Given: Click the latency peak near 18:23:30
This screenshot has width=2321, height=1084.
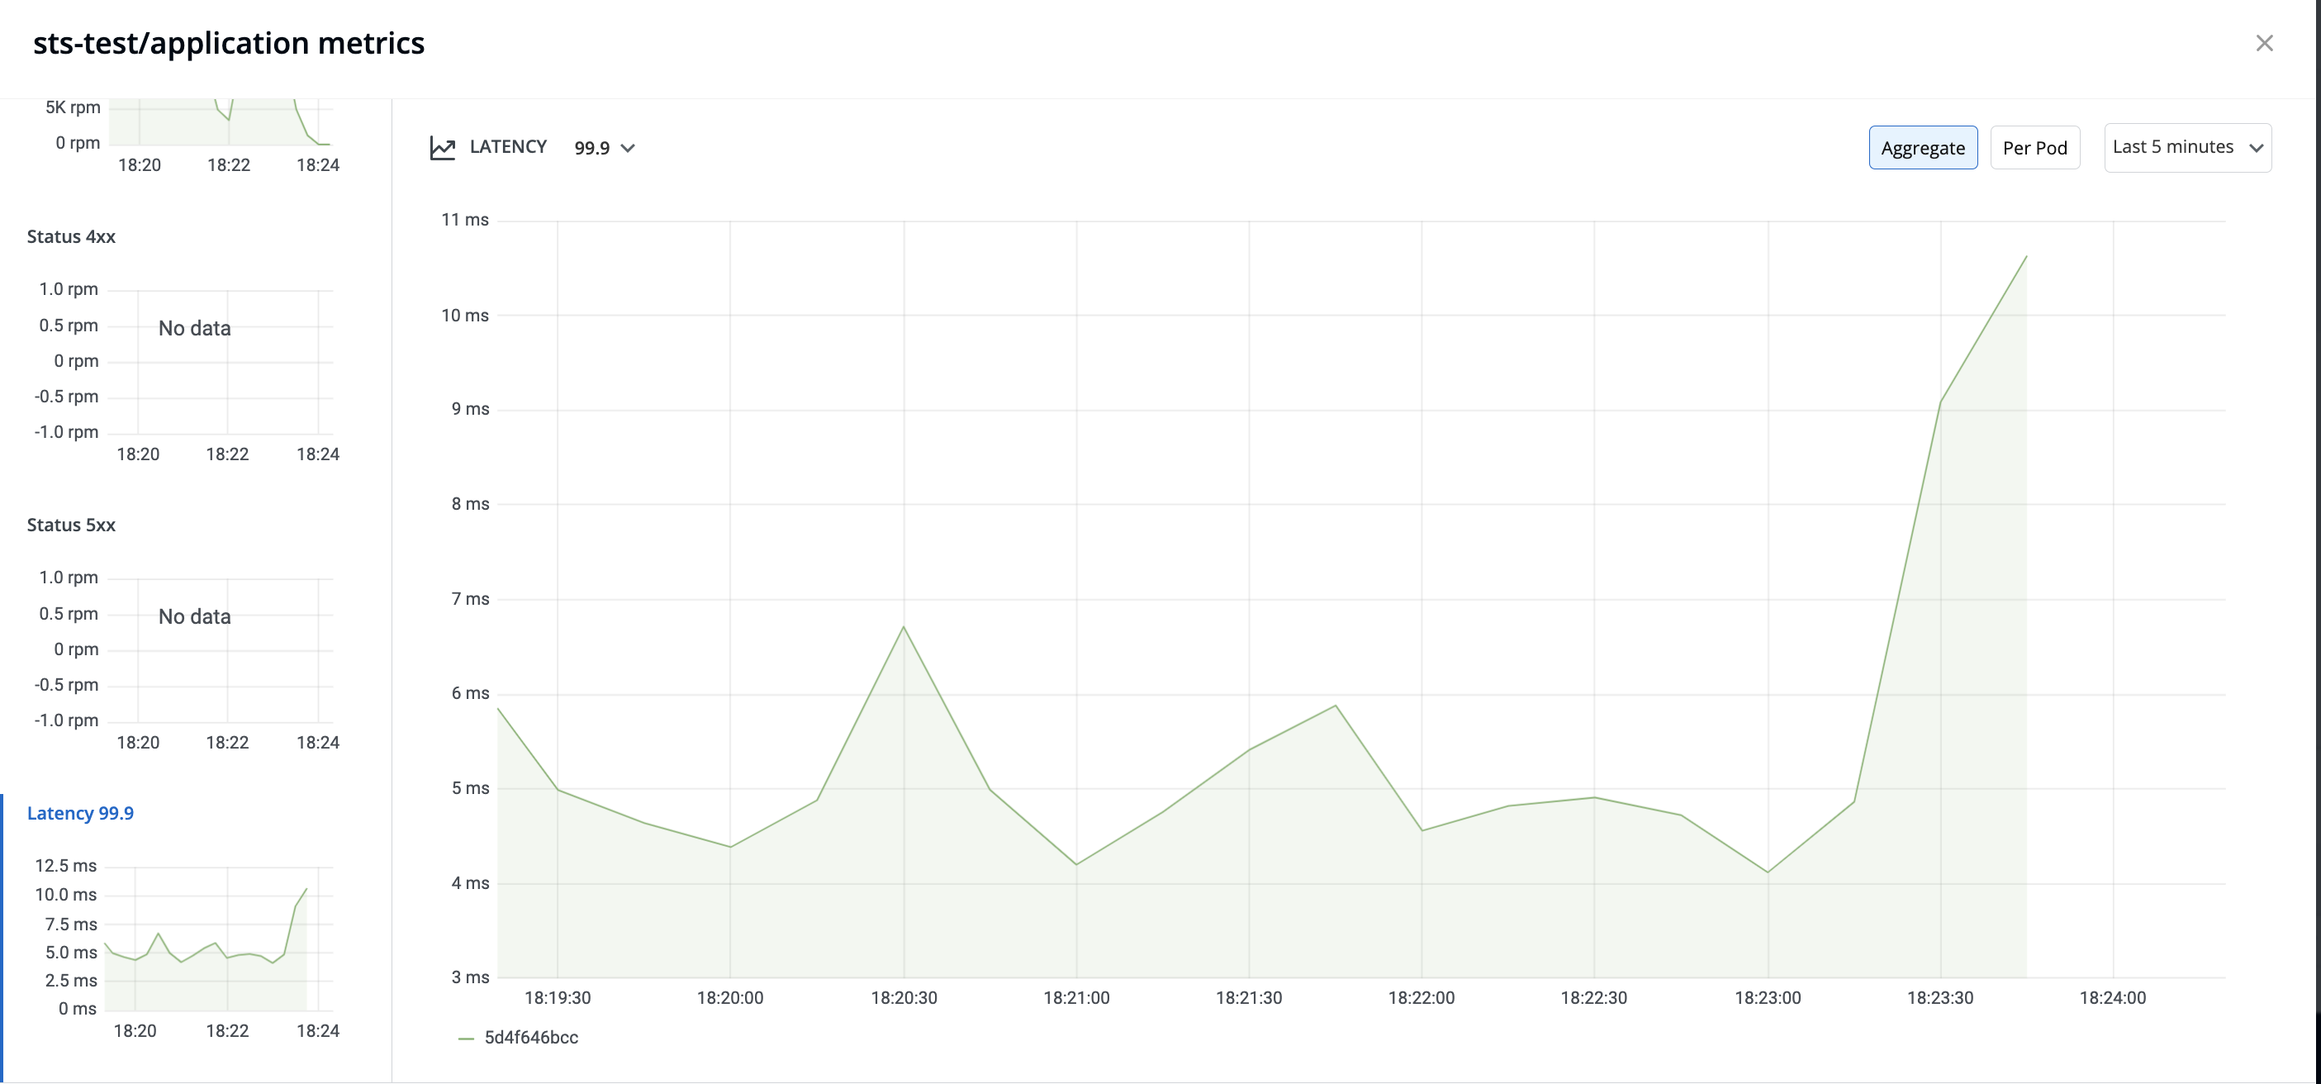Looking at the screenshot, I should pos(2025,258).
